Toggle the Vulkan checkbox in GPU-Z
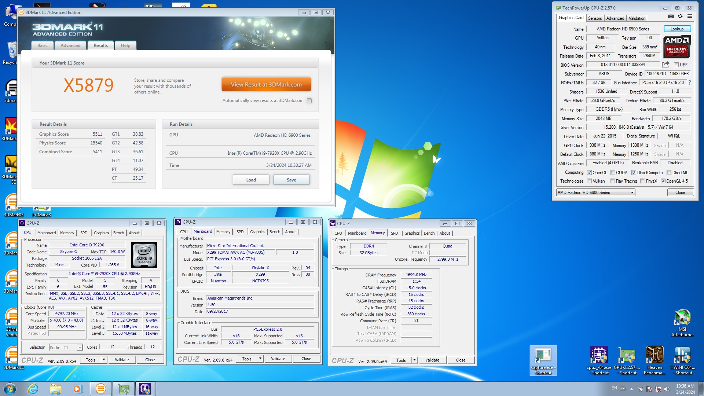The height and width of the screenshot is (396, 704). (x=589, y=181)
